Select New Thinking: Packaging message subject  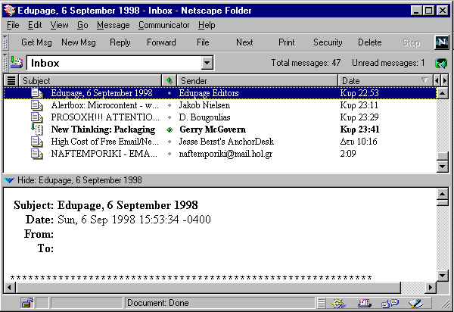103,129
